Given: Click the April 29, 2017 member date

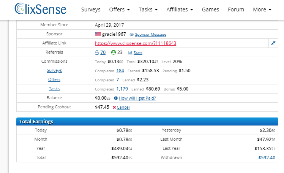Looking at the screenshot, I should pos(109,25).
